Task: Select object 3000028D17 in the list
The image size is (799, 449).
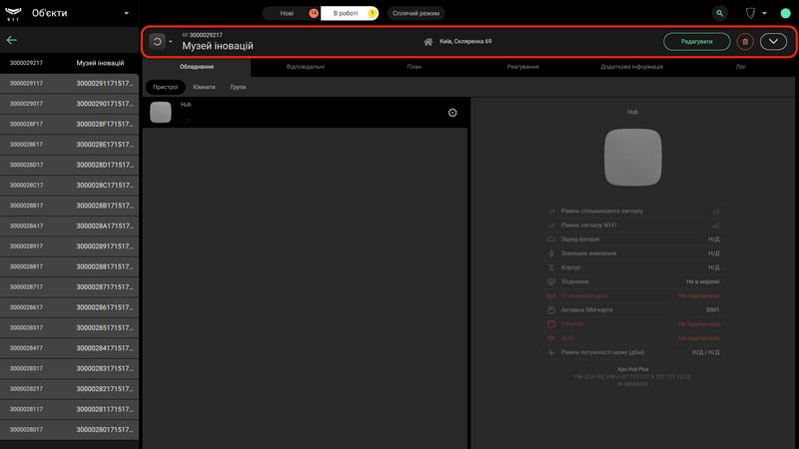Action: pos(69,165)
